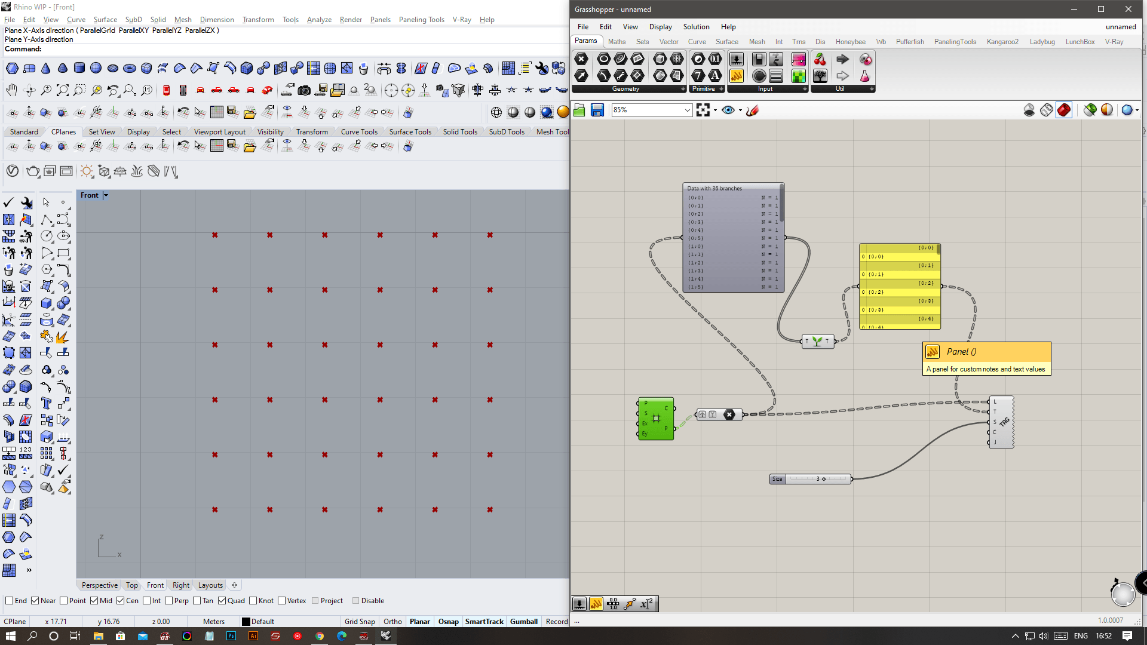Enable the Int osnap checkbox
The height and width of the screenshot is (645, 1147).
click(147, 601)
